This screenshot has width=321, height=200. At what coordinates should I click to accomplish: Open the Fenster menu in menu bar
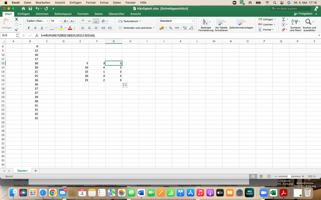[x=131, y=3]
